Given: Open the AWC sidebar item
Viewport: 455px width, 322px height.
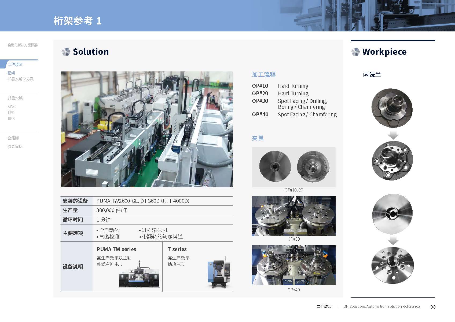Looking at the screenshot, I should [x=12, y=107].
